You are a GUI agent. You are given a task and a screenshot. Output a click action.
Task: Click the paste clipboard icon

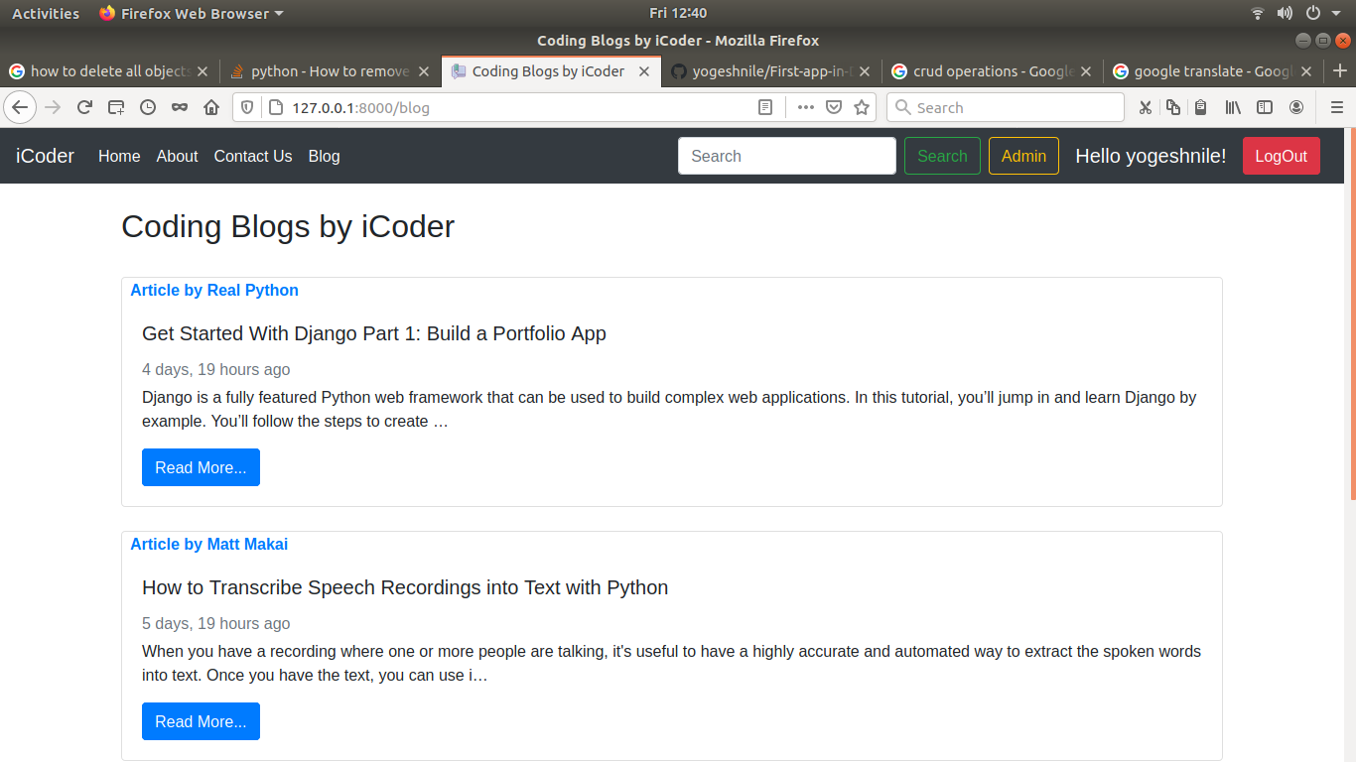click(x=1200, y=107)
